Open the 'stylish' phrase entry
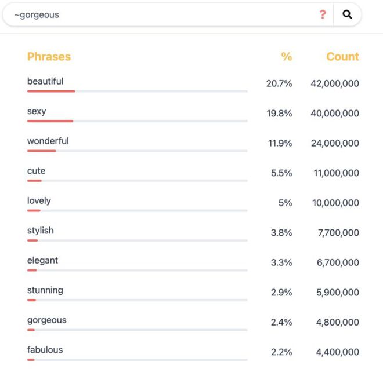 (x=40, y=231)
